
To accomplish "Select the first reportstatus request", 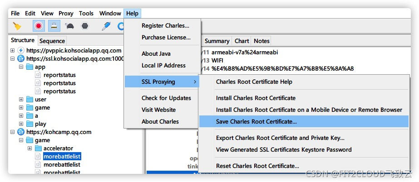I will (x=59, y=75).
